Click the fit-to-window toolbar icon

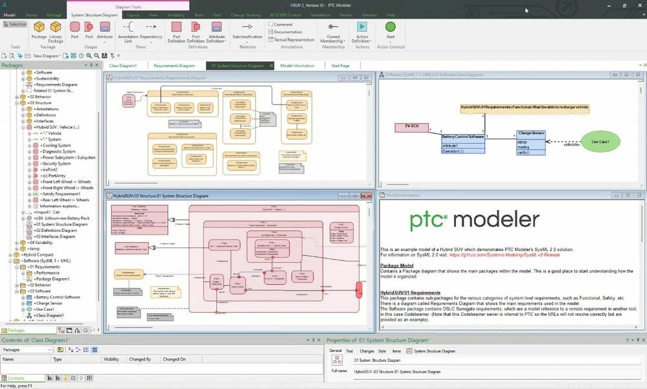pos(73,56)
